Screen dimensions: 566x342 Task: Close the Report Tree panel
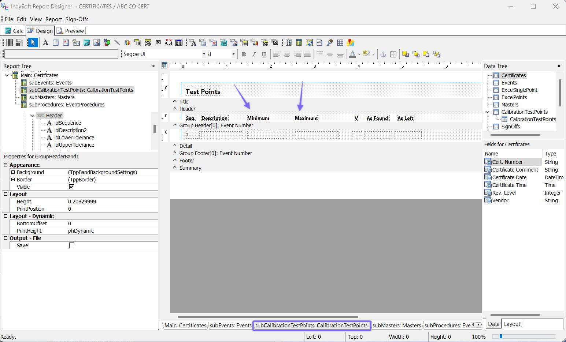[x=153, y=66]
